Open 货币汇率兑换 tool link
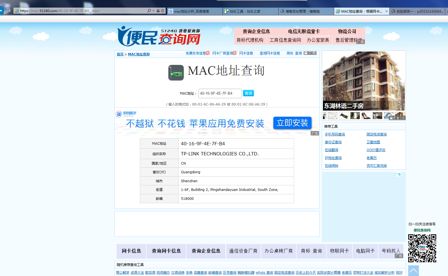 (x=377, y=166)
